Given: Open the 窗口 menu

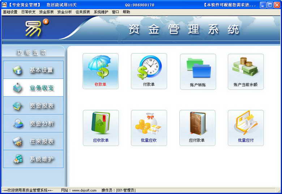Looking at the screenshot, I should tap(115, 12).
